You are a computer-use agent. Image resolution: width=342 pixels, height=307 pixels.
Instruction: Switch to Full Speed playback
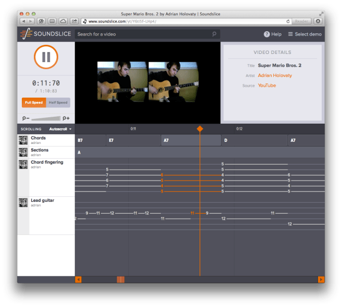(x=34, y=103)
